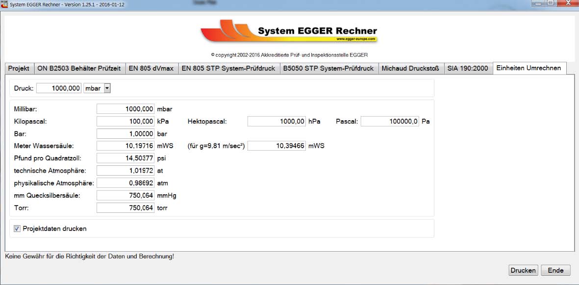
Task: Click the application icon in title bar
Action: [x=4, y=4]
